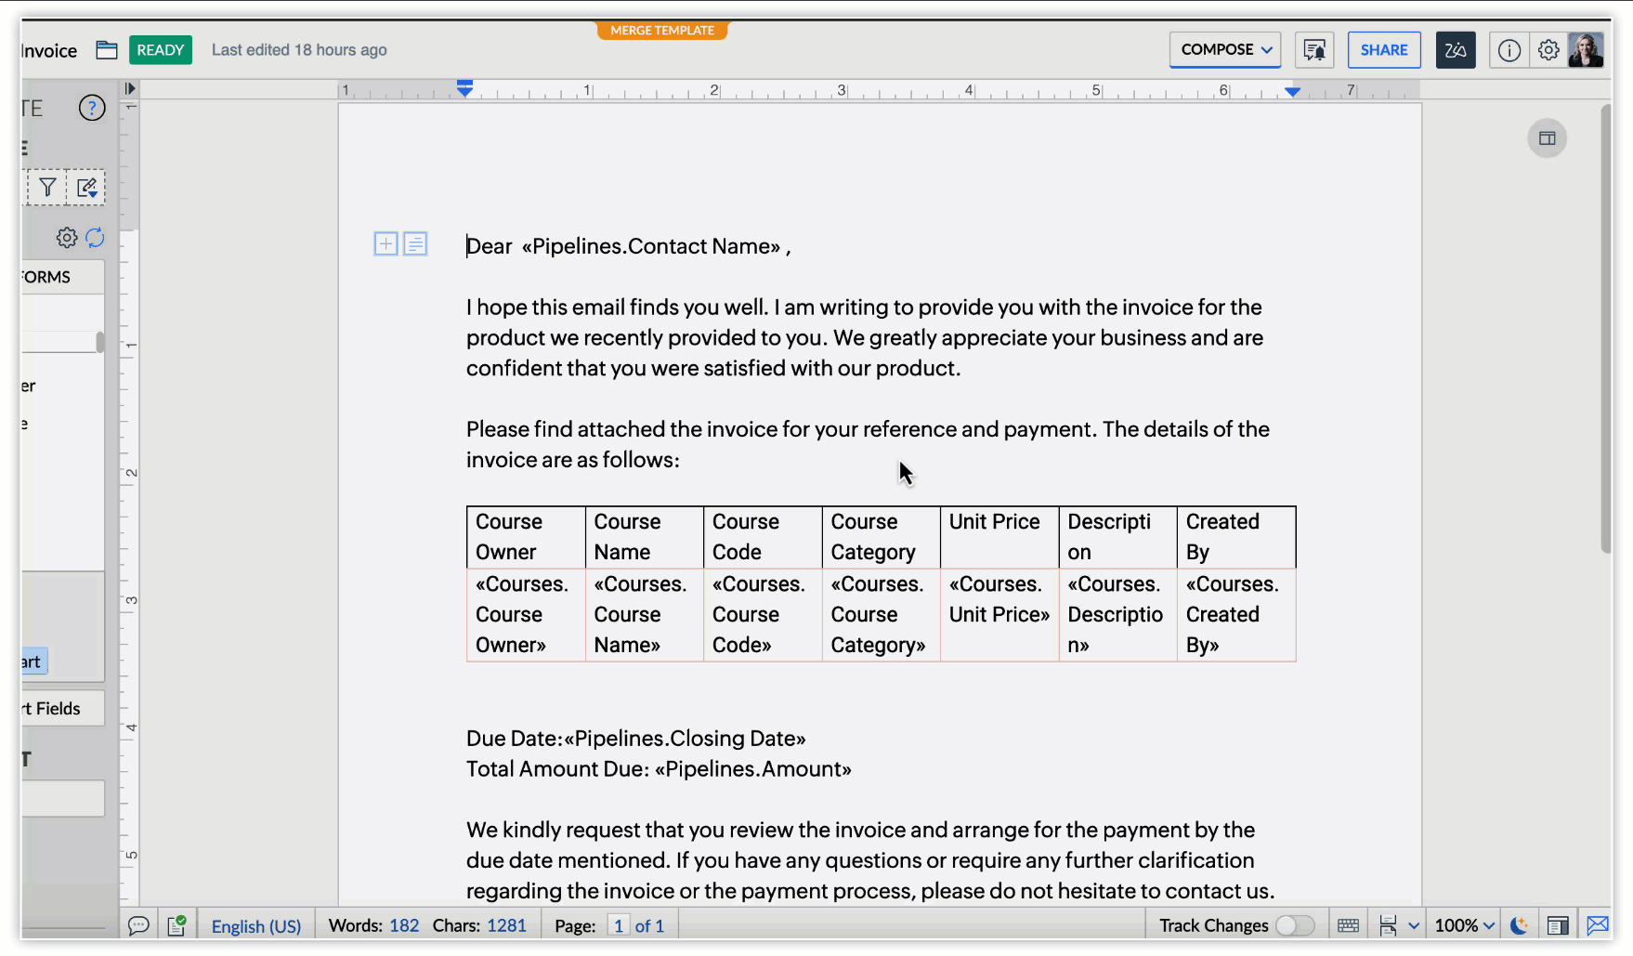Collapse the left panel with the arrow toggle
The width and height of the screenshot is (1633, 956).
[130, 89]
